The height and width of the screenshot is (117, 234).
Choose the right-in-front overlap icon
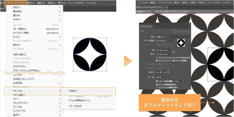[x=161, y=72]
